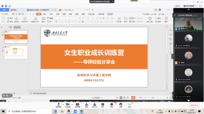Click the orange slideshow play button in status bar
Screen dimensions: 204x114
point(133,98)
